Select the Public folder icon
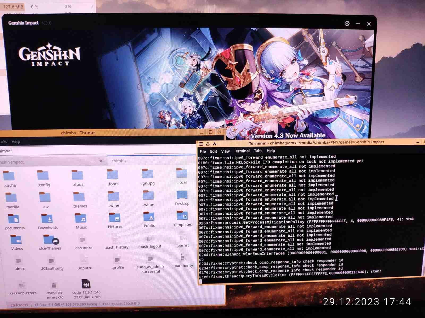The width and height of the screenshot is (425, 318). coord(149,217)
